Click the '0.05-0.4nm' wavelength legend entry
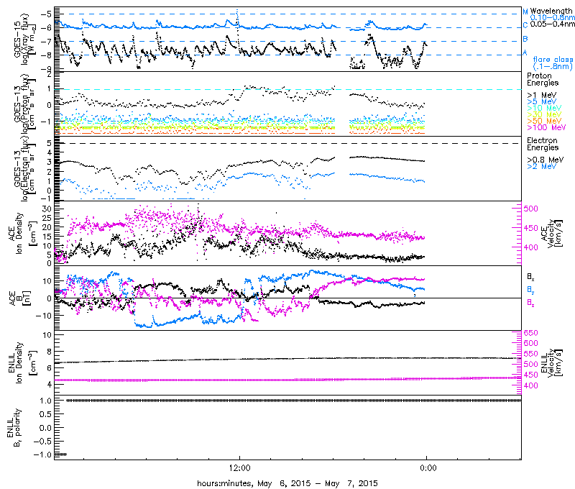This screenshot has width=575, height=489. click(552, 24)
